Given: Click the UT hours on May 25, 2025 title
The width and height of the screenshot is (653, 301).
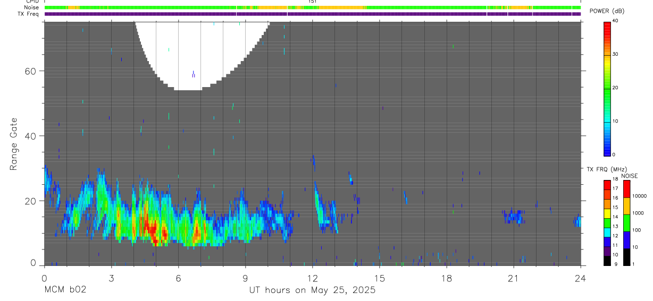Looking at the screenshot, I should [313, 290].
